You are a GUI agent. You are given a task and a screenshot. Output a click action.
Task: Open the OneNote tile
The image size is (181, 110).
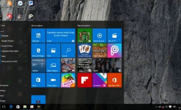point(100,80)
